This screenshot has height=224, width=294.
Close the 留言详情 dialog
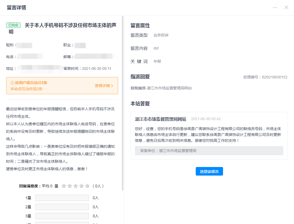click(286, 7)
